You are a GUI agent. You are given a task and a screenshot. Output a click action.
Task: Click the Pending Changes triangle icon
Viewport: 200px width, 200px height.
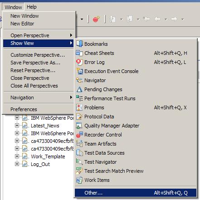point(79,89)
